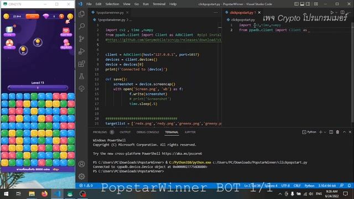Click the Level 73 progress bar

[38, 87]
